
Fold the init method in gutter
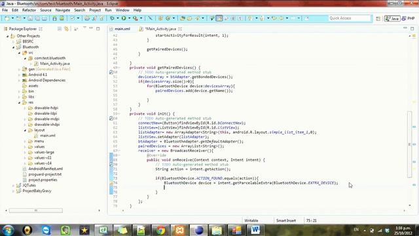(x=119, y=113)
